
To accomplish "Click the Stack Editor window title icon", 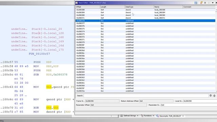I will [x=77, y=3].
